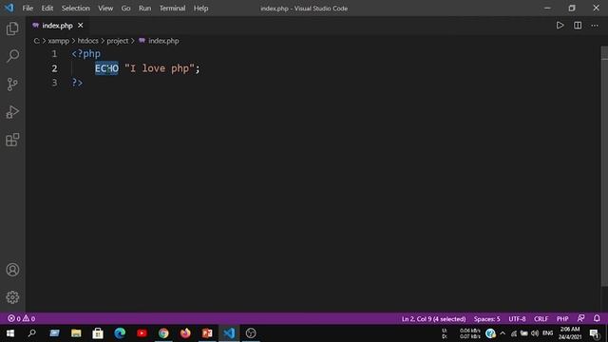Open the Go menu

point(125,9)
